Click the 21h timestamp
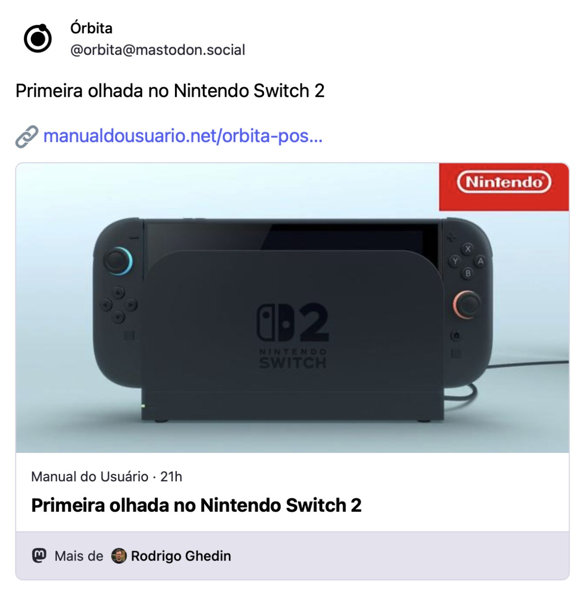585x598 pixels. (x=171, y=477)
